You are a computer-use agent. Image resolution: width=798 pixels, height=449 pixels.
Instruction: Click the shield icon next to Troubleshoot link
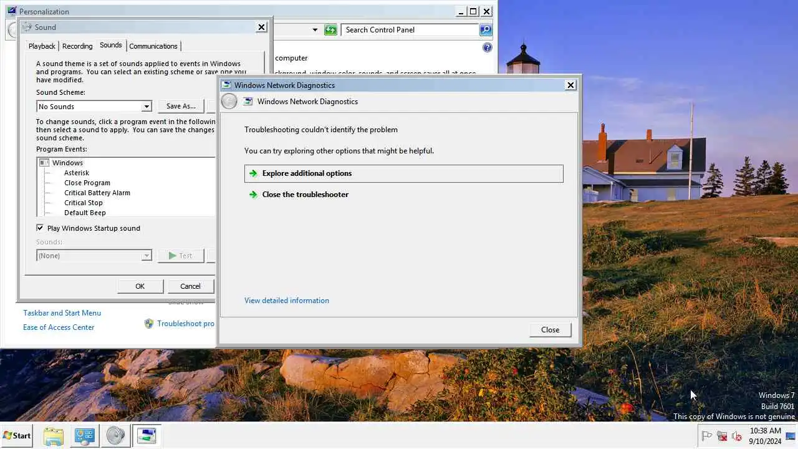click(x=149, y=324)
